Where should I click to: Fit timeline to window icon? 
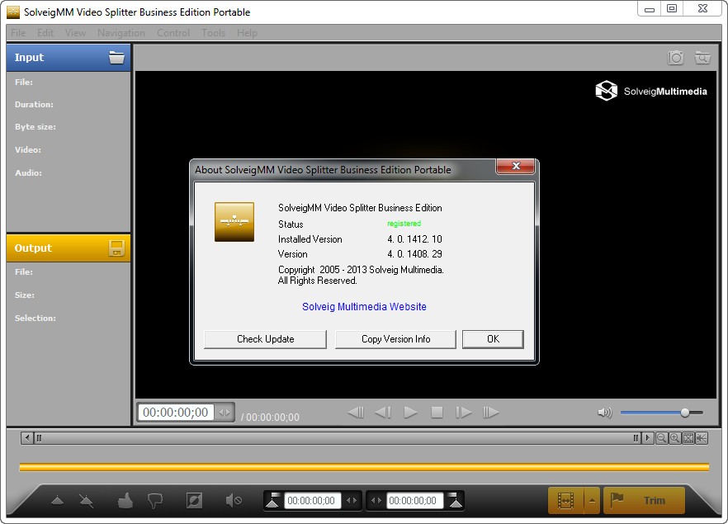[x=688, y=437]
